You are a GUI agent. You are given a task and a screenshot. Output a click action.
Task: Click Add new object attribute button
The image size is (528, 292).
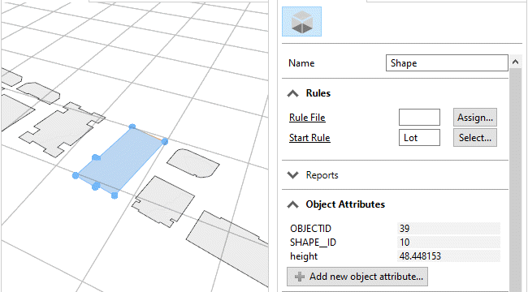click(357, 277)
